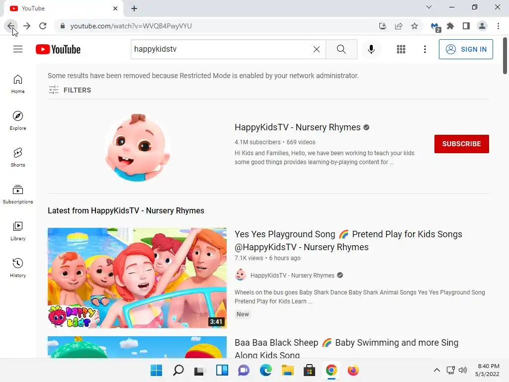This screenshot has width=509, height=382.
Task: Open Explore in the sidebar
Action: coord(18,121)
